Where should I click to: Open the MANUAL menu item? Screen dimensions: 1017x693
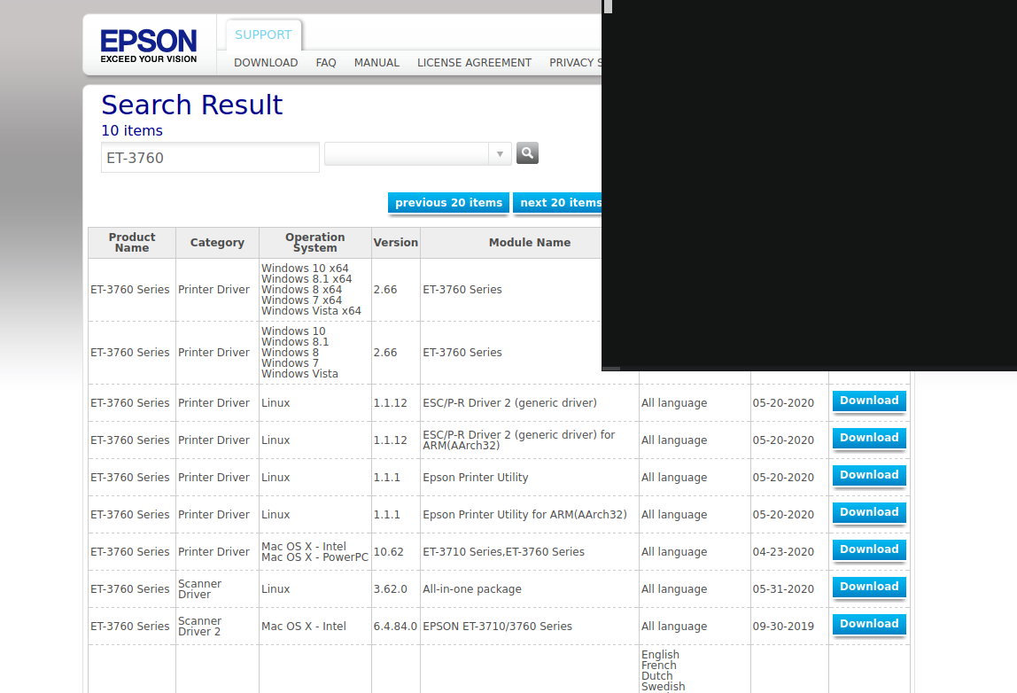377,63
